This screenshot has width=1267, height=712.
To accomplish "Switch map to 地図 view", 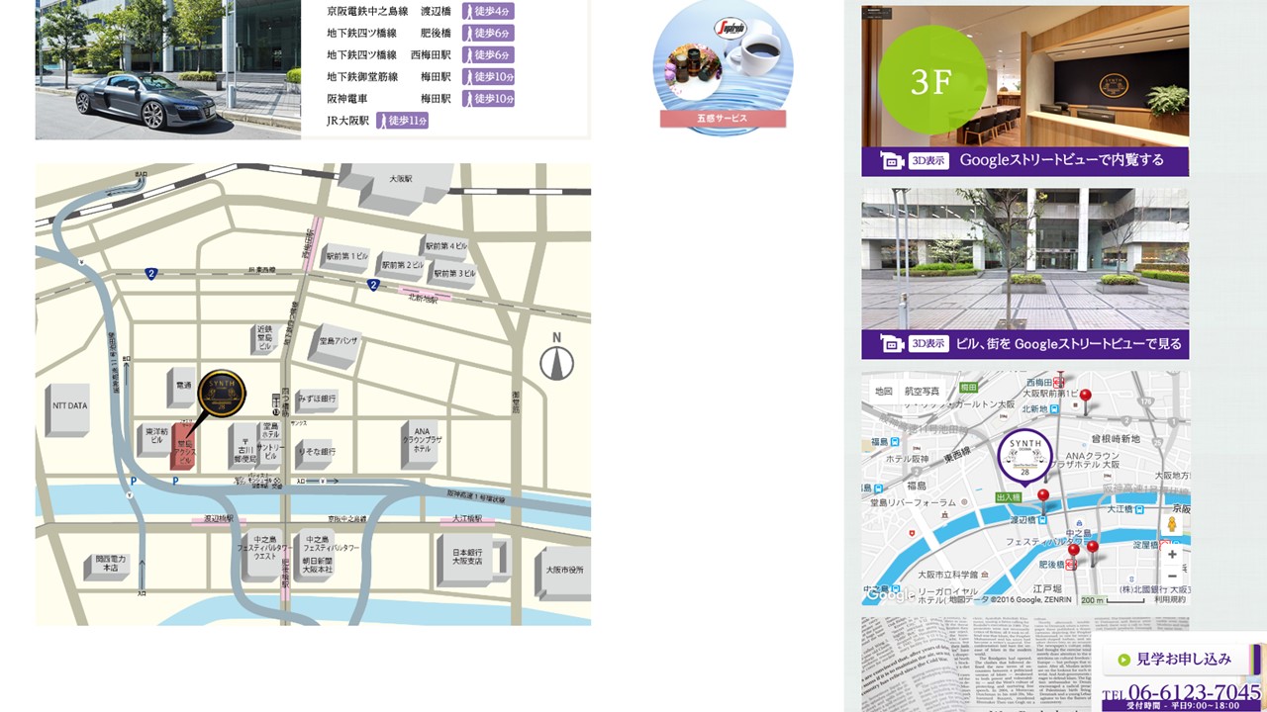I will (883, 392).
